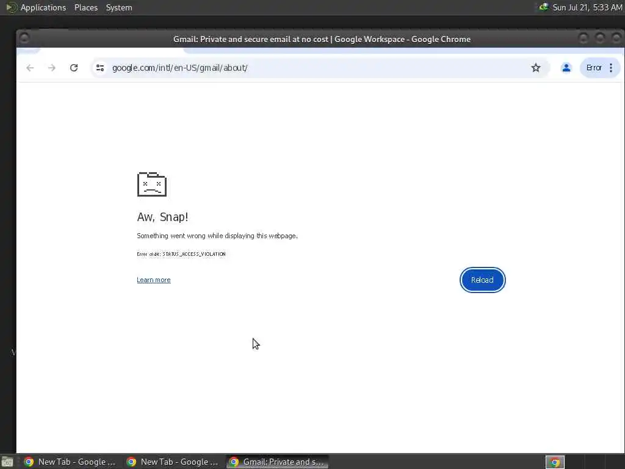The height and width of the screenshot is (469, 625).
Task: Click the sad folder Aw Snap icon
Action: 152,184
